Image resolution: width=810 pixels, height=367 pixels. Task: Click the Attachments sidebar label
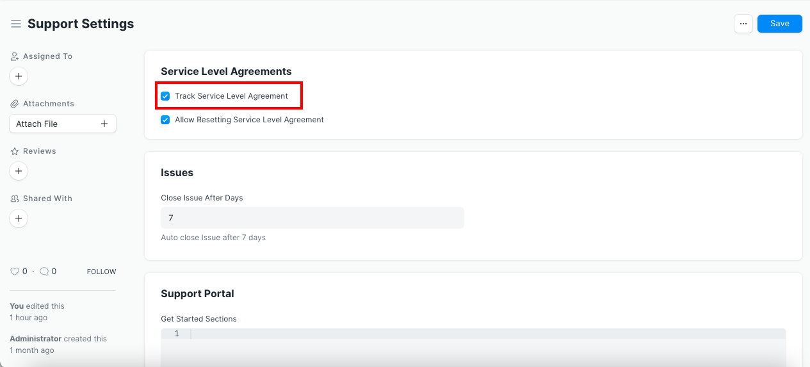[48, 104]
